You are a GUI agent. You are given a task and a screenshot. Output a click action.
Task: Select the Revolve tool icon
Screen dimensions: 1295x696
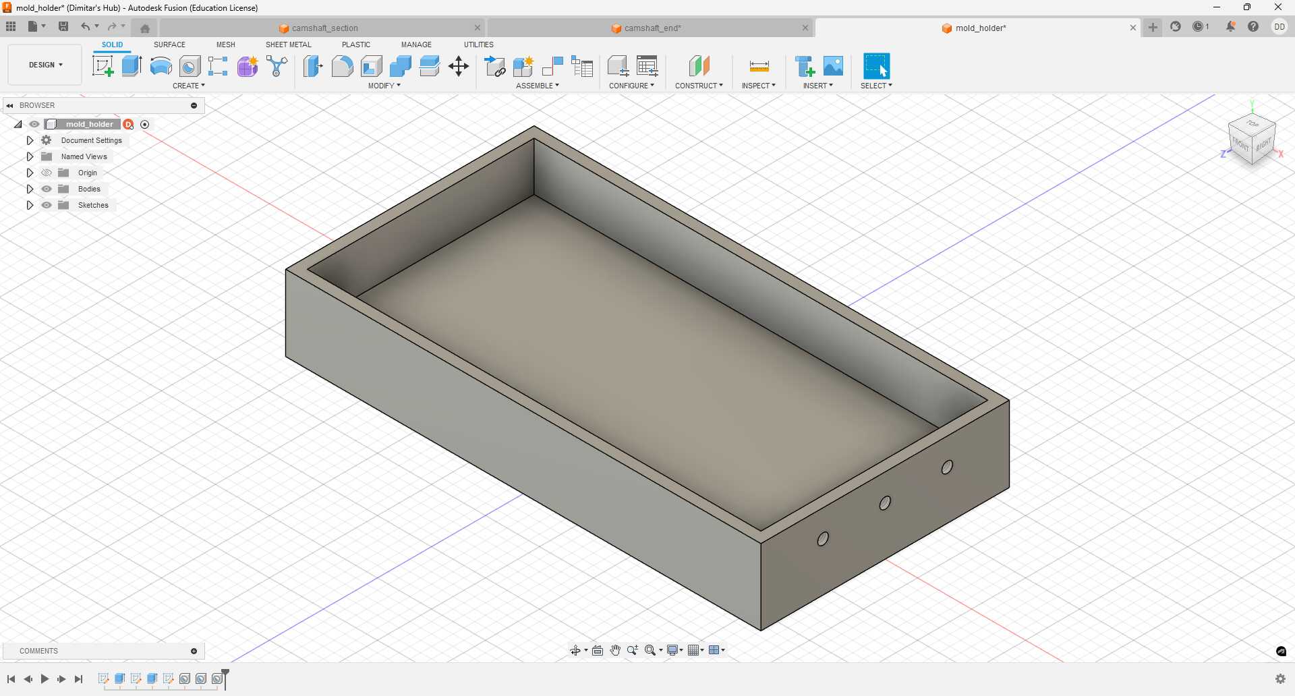tap(161, 66)
